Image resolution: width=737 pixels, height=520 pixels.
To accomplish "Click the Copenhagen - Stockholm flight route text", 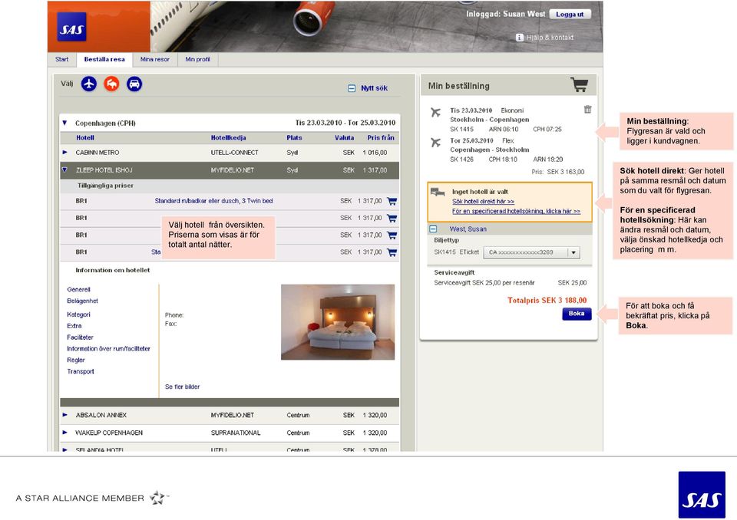I will (489, 150).
